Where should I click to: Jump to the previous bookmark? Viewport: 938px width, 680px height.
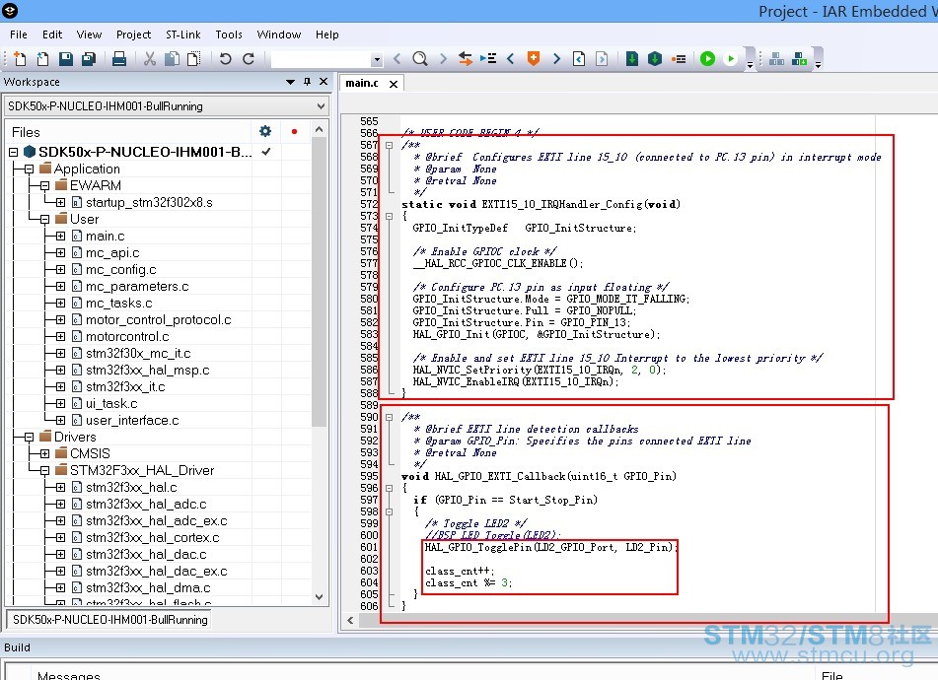[510, 58]
